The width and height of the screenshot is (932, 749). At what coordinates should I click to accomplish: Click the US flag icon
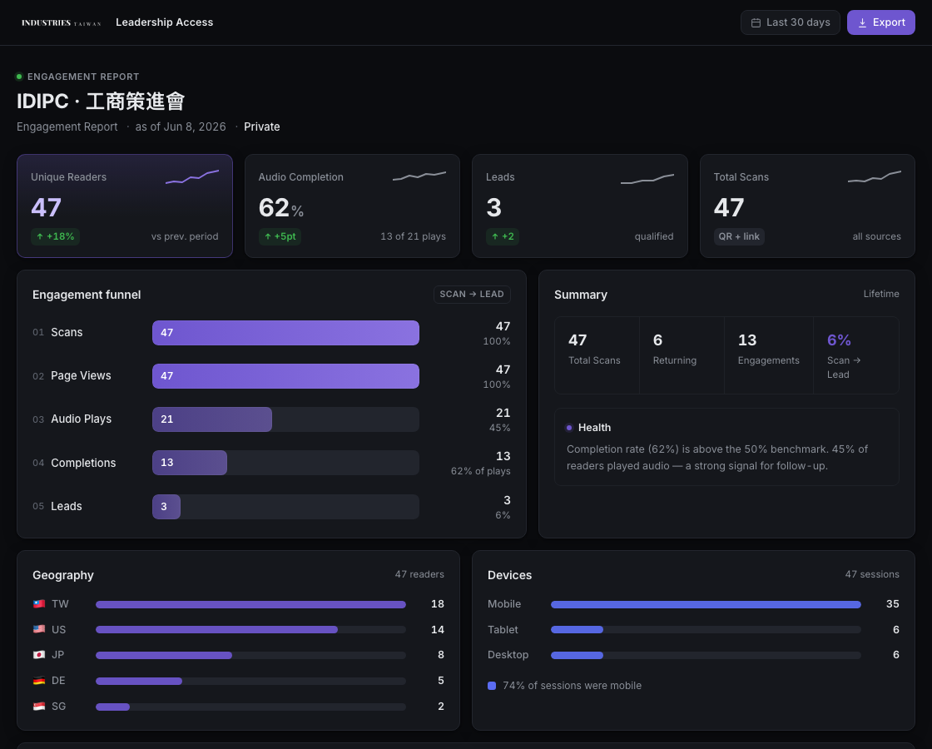pos(39,629)
